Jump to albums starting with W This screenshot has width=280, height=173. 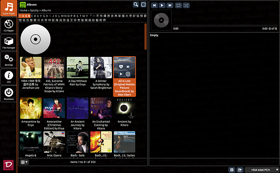pos(83,16)
